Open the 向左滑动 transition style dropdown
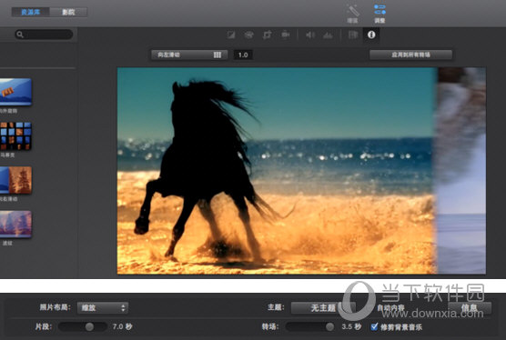 pos(189,55)
